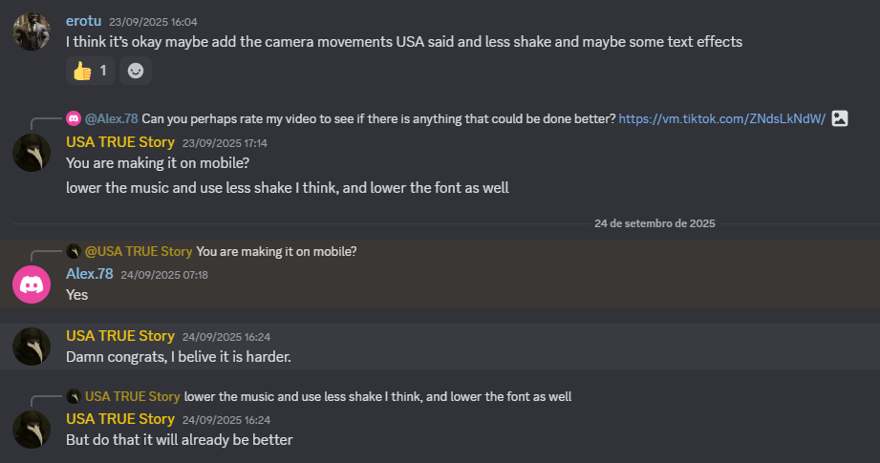The image size is (880, 463).
Task: Click USA TRUE Story avatar beside 17:14 message
Action: (32, 153)
